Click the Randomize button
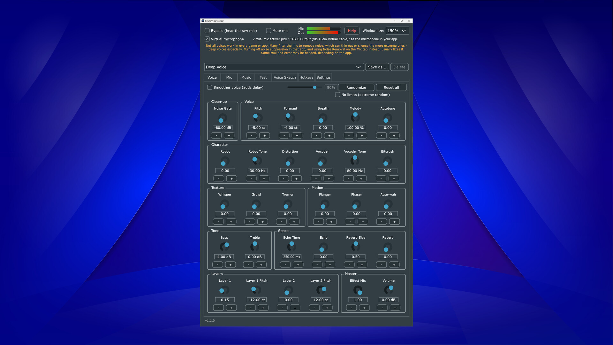Viewport: 613px width, 345px height. click(x=356, y=88)
